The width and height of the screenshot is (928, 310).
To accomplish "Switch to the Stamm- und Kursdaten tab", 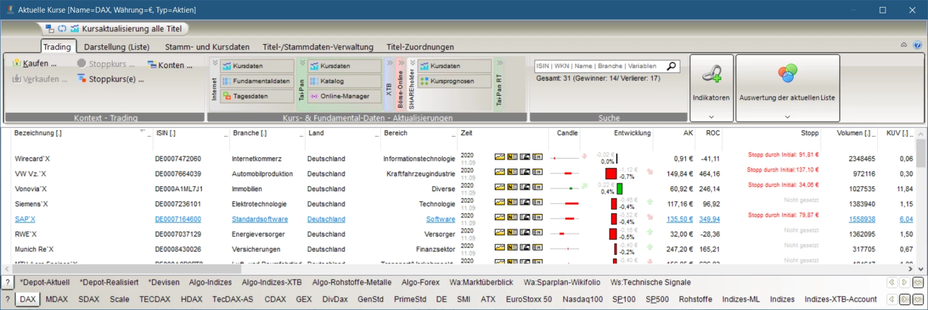I will 207,47.
